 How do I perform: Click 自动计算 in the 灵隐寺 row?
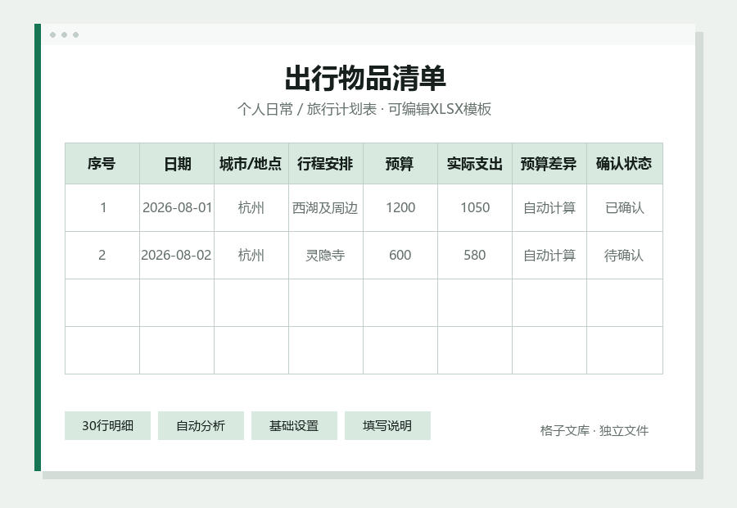click(x=549, y=255)
